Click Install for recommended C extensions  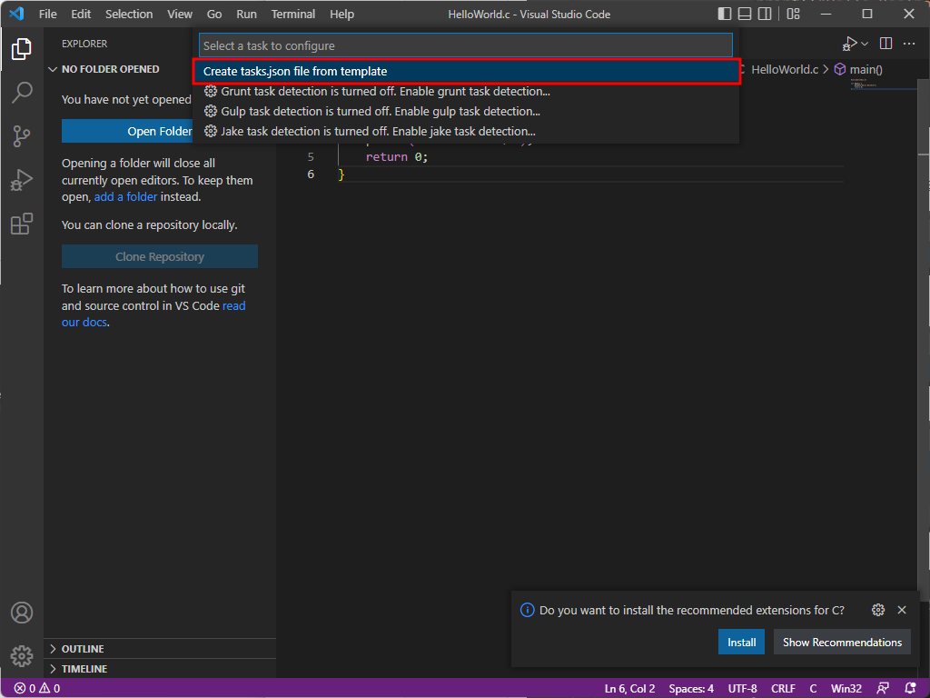click(741, 643)
